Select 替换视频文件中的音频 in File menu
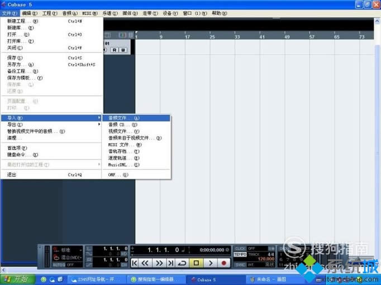Screen dimensions: 381x285 tap(51, 131)
